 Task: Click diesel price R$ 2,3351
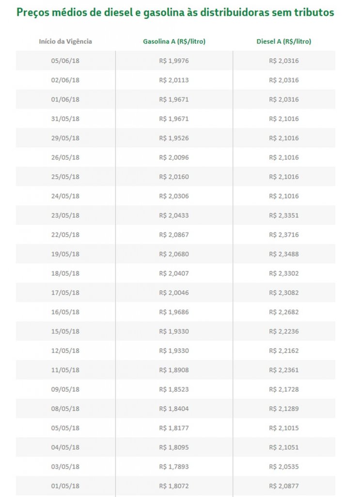pyautogui.click(x=283, y=215)
